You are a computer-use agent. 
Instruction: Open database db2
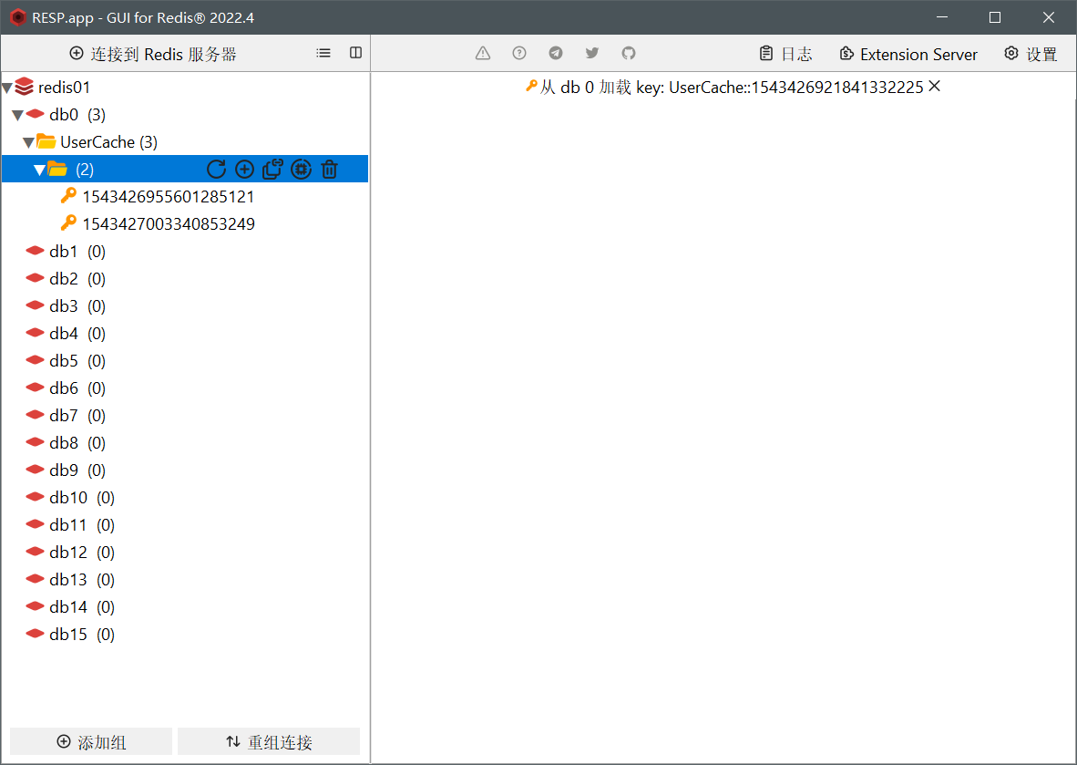point(66,279)
